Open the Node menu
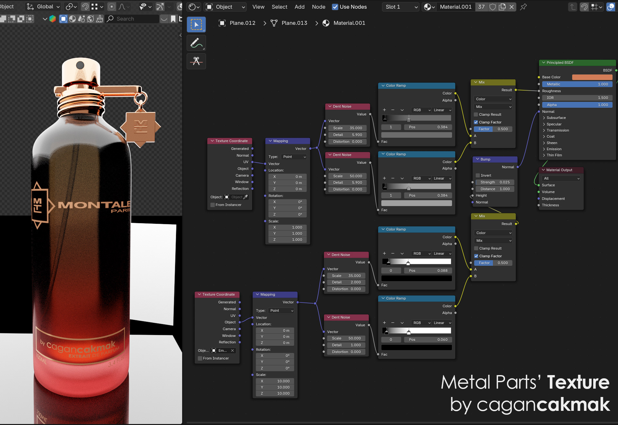This screenshot has width=618, height=425. (x=318, y=7)
